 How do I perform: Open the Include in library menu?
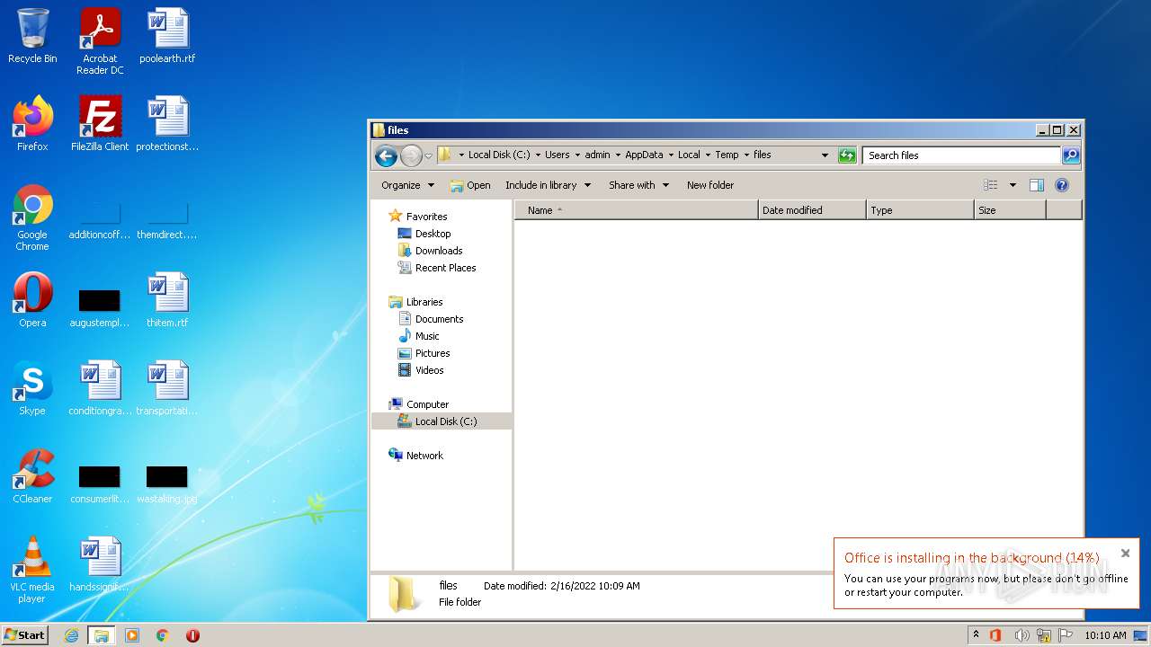(548, 185)
